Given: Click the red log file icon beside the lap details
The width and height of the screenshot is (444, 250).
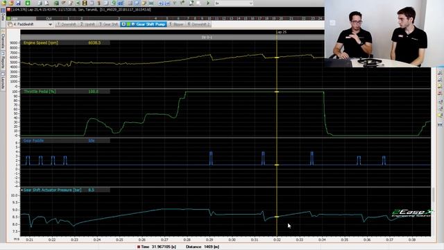Looking at the screenshot, I should point(9,10).
